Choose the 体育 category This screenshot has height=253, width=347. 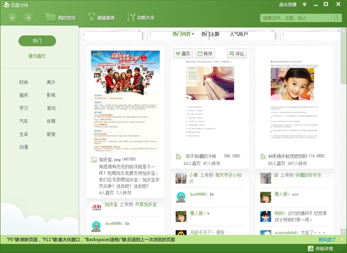click(51, 121)
